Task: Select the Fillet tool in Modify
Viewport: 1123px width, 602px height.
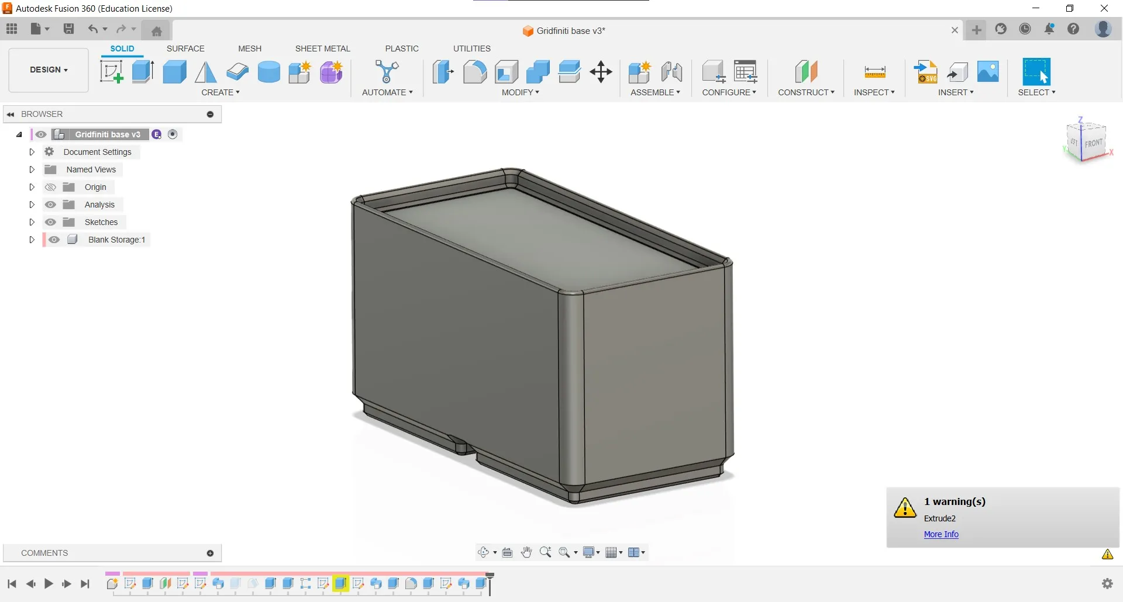Action: 474,72
